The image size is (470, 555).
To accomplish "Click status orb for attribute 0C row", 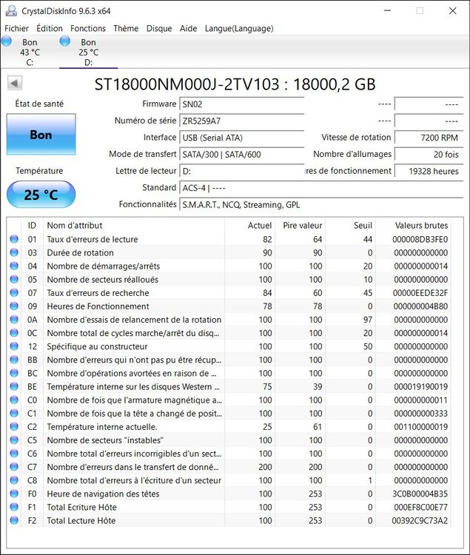I will pos(14,333).
